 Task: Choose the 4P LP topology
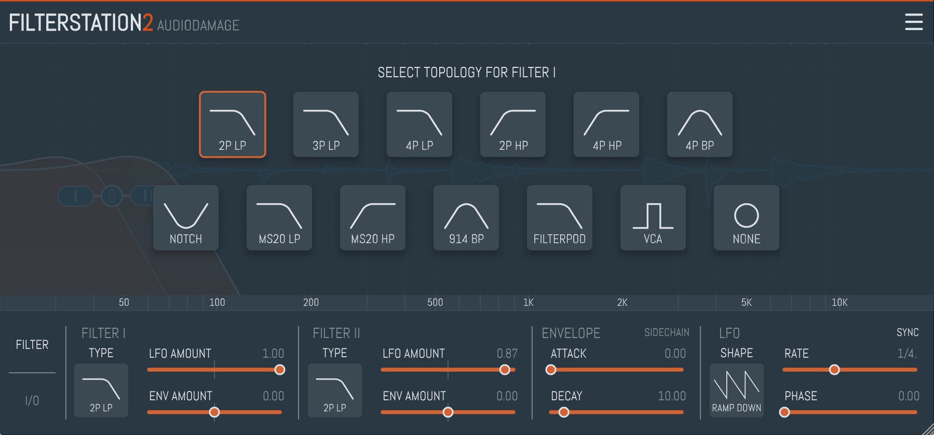coord(419,124)
